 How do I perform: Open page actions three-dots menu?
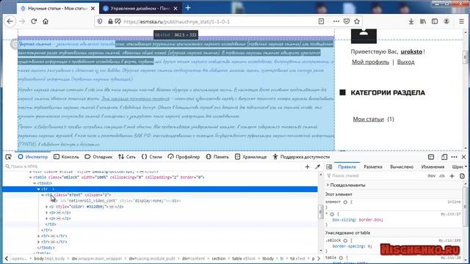336,21
